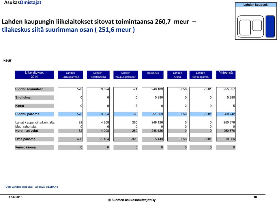Select the Lahden Ateria column header
This screenshot has width=277, height=202.
[x=177, y=75]
